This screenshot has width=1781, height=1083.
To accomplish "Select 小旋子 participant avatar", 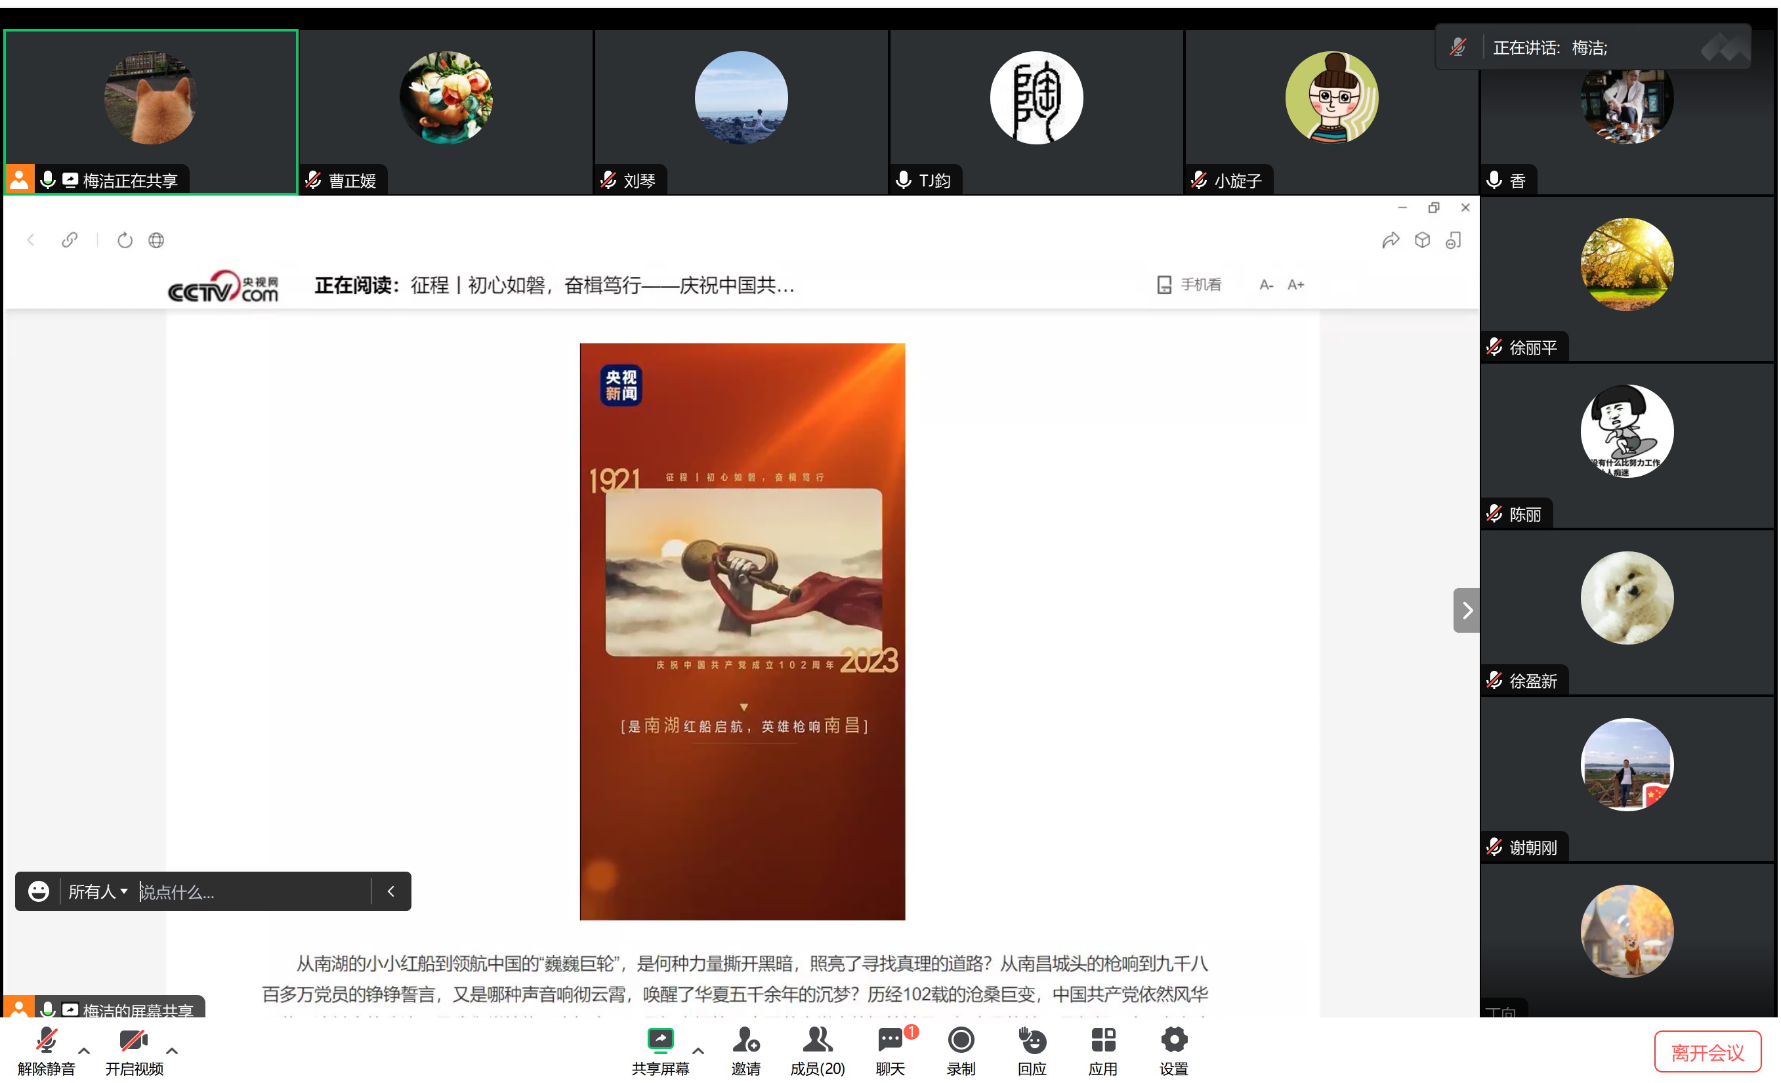I will 1331,98.
